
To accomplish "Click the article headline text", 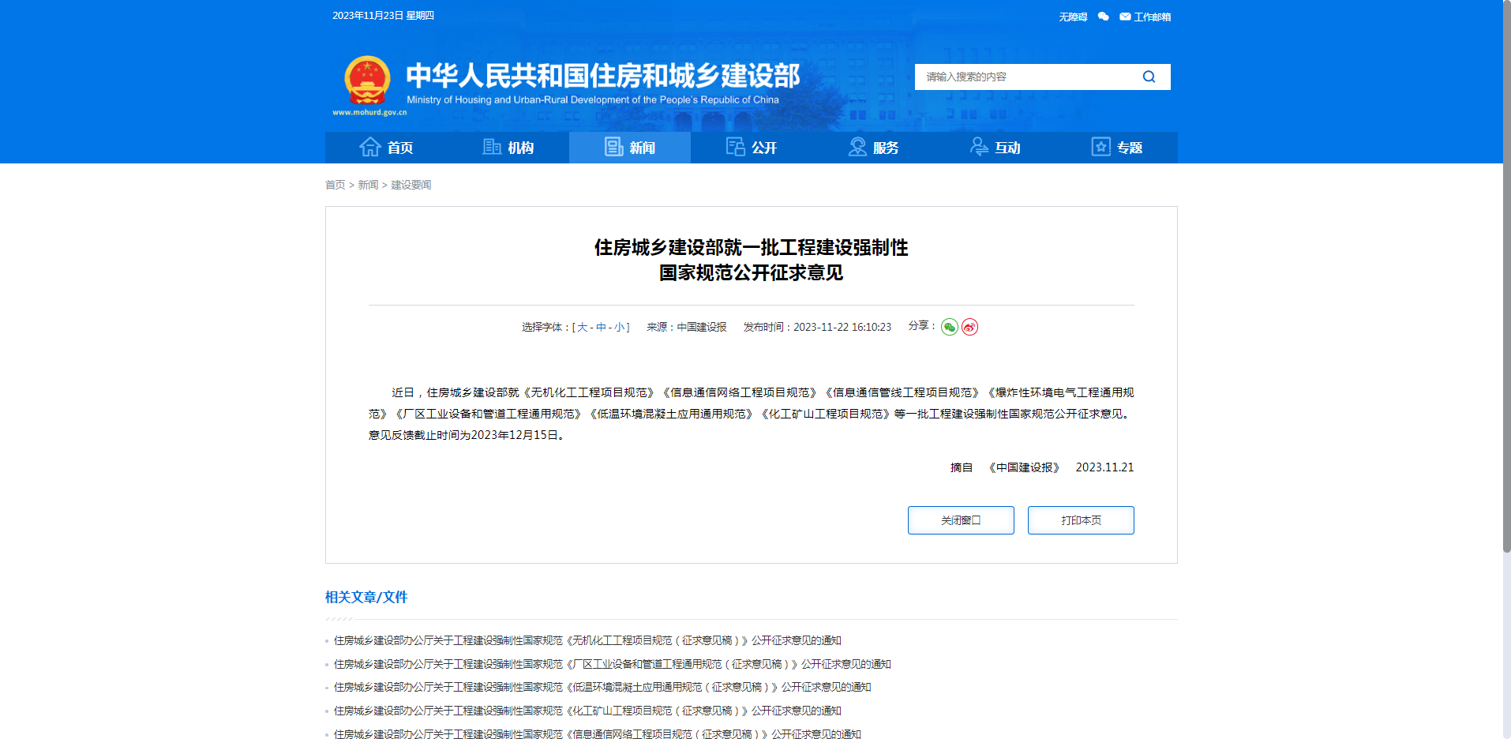I will (x=752, y=260).
